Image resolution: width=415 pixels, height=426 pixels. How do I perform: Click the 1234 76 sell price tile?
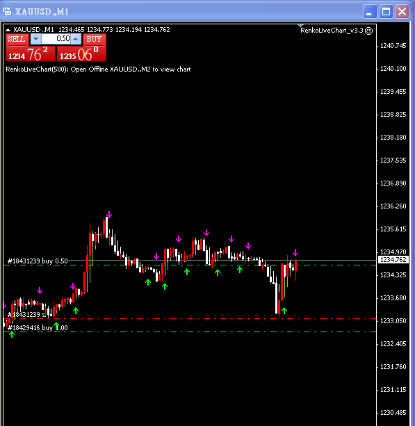coord(31,54)
